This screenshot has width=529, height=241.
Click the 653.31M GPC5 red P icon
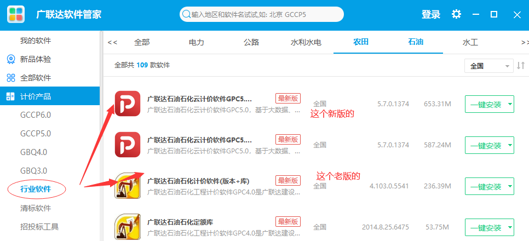[128, 104]
